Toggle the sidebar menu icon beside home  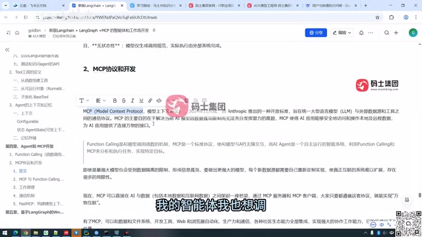point(9,33)
